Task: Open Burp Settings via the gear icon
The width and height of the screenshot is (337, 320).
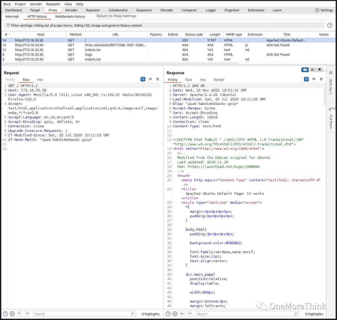Action: tap(317, 10)
